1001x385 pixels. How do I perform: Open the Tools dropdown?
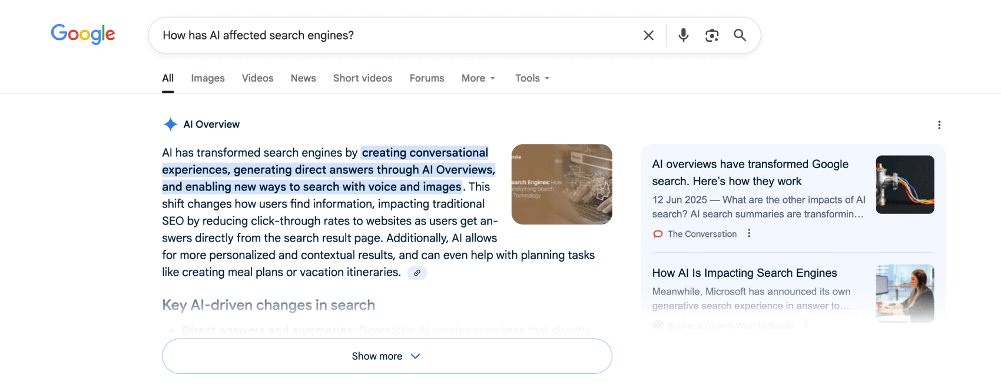tap(532, 78)
